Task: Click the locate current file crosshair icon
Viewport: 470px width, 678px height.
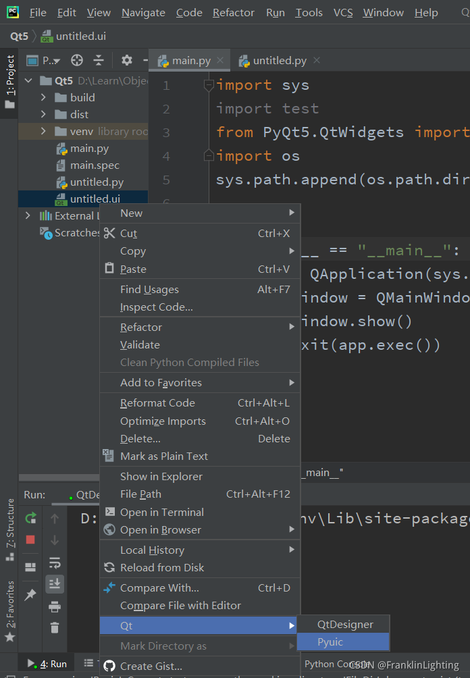Action: coord(77,60)
